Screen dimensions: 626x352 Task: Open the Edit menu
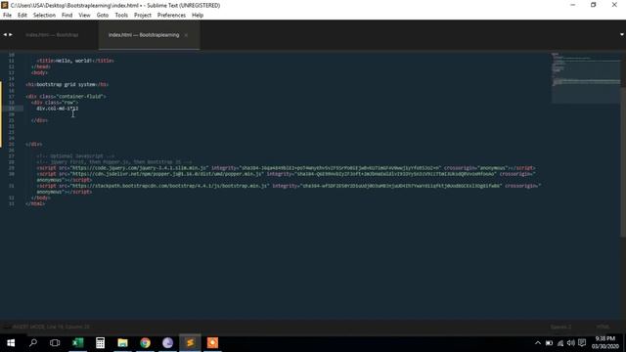click(x=22, y=16)
